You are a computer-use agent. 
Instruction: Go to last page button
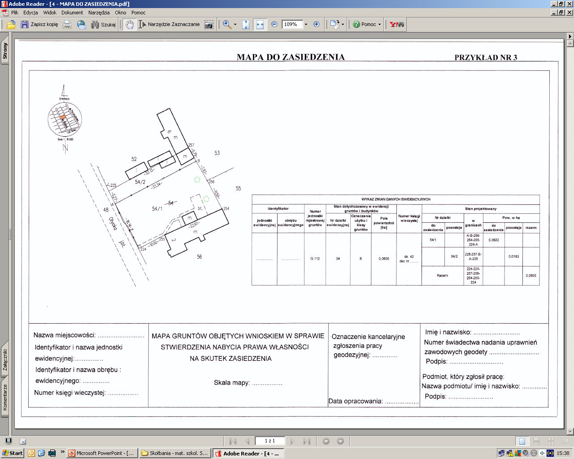pyautogui.click(x=307, y=441)
